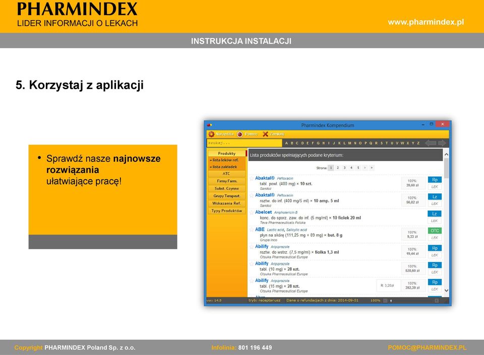Click the zoom slider handle in status bar
484x355 pixels.
pos(391,301)
